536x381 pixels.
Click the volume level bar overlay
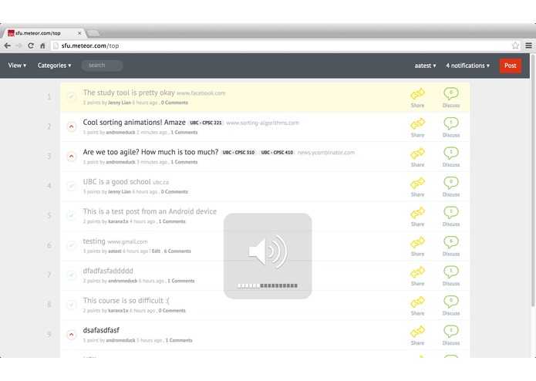268,285
